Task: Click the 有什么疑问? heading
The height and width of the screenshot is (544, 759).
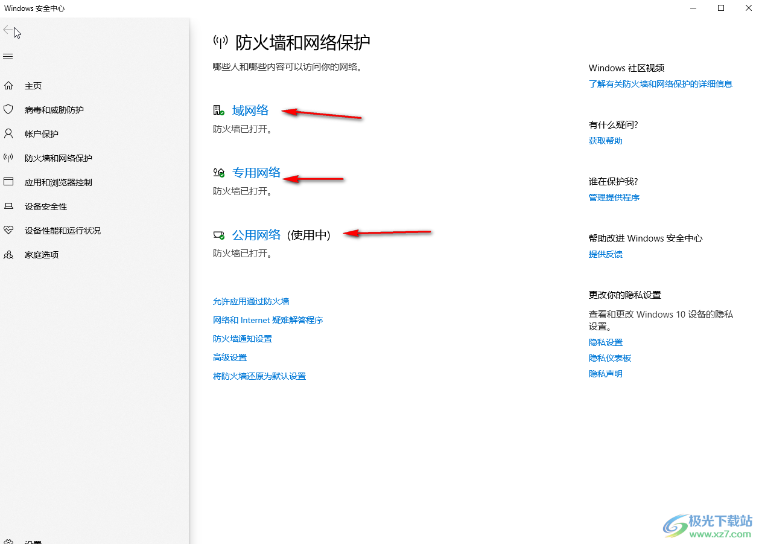Action: [x=614, y=125]
